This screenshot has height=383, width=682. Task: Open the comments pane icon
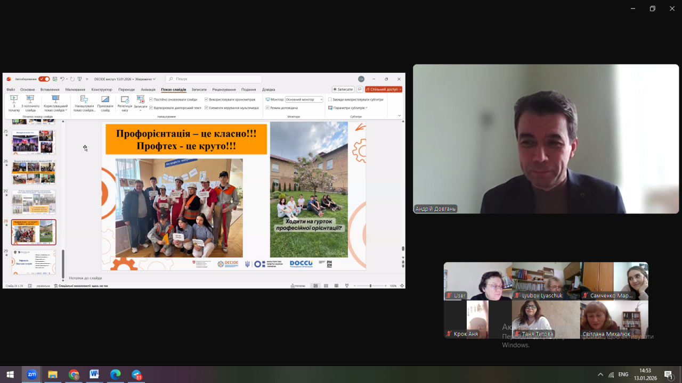360,89
